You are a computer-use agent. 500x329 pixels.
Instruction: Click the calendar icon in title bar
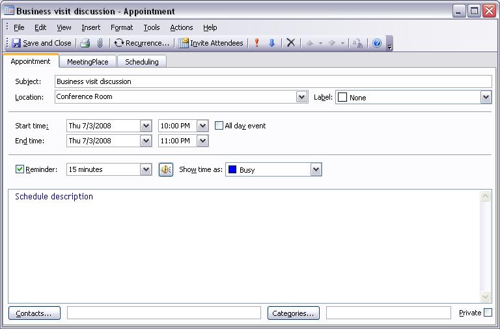9,10
